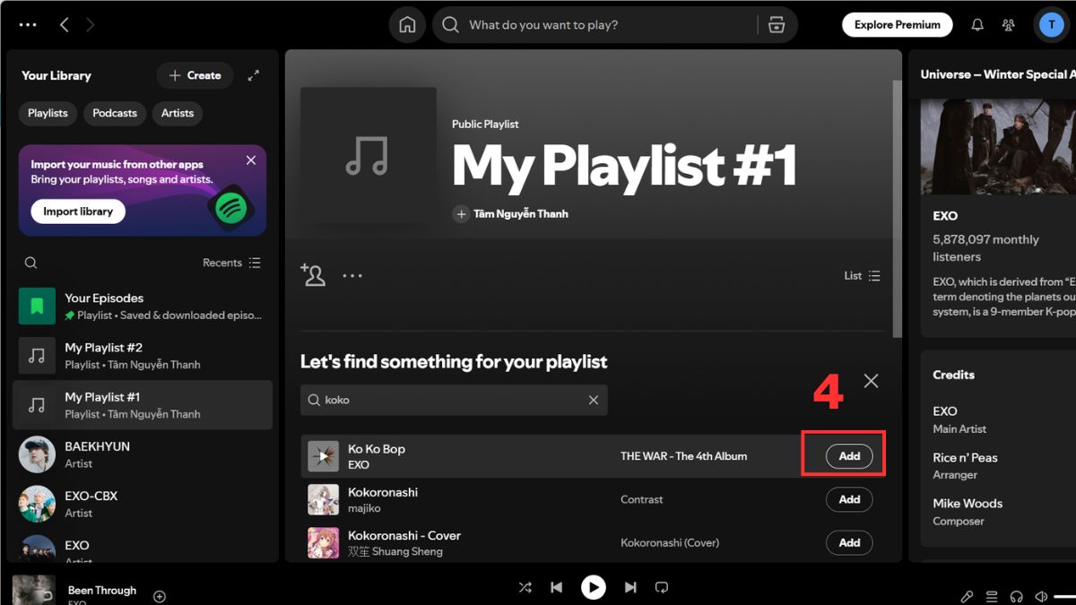Open EXO artist in the library
Screen dimensions: 1076x605
tap(143, 548)
